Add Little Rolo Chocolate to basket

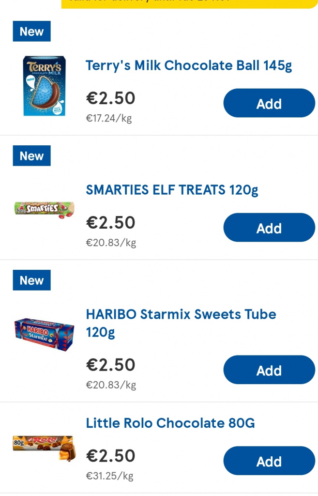point(269,461)
